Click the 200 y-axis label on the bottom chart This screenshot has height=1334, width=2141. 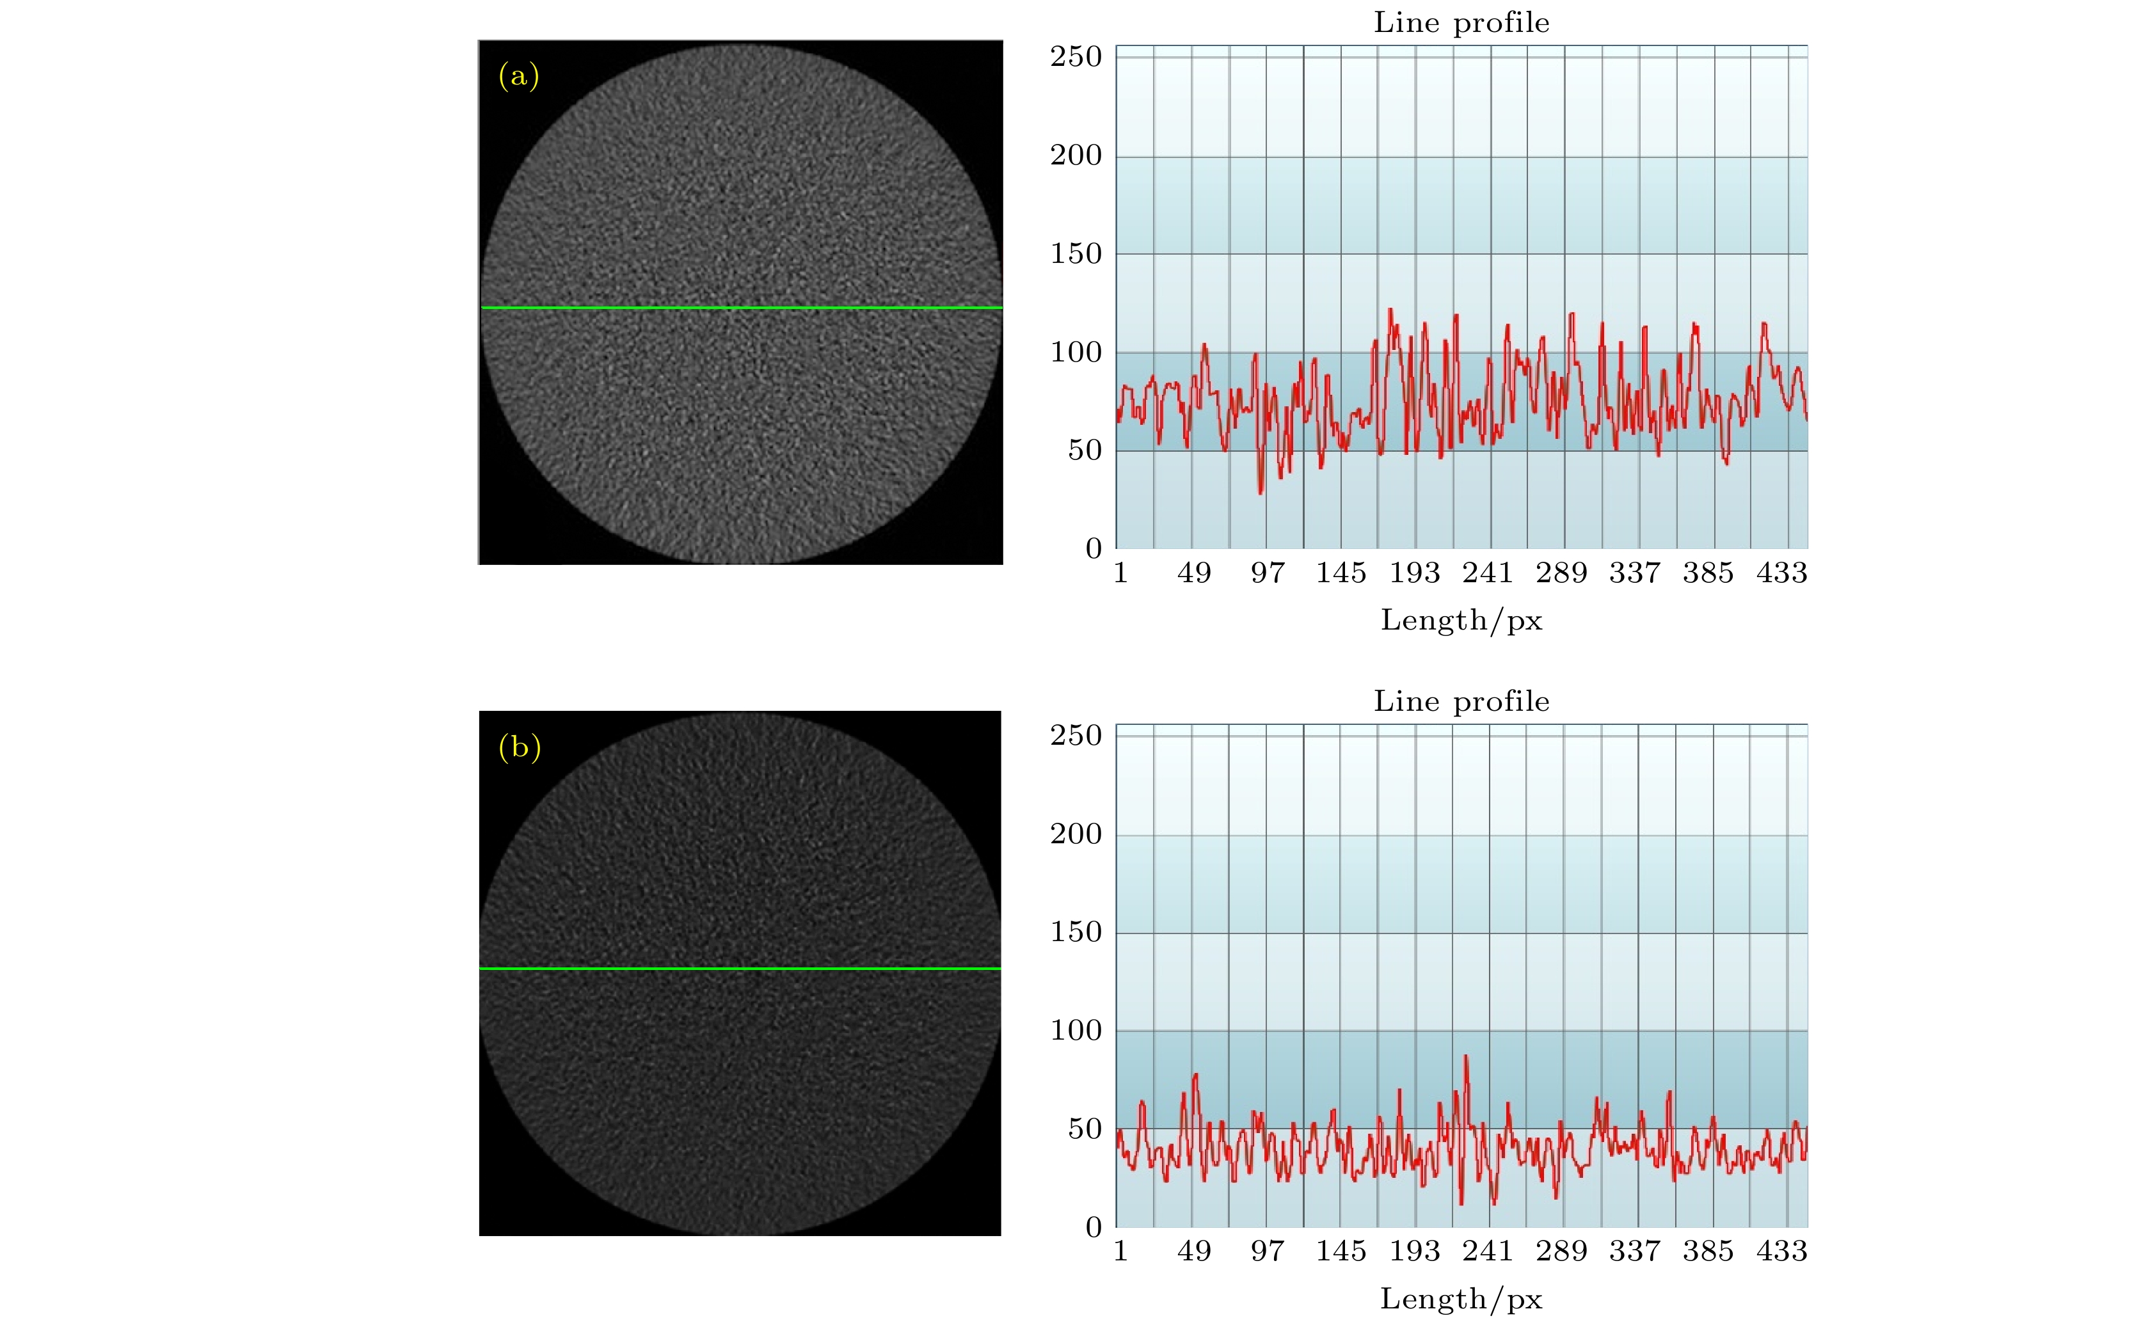[x=1076, y=834]
